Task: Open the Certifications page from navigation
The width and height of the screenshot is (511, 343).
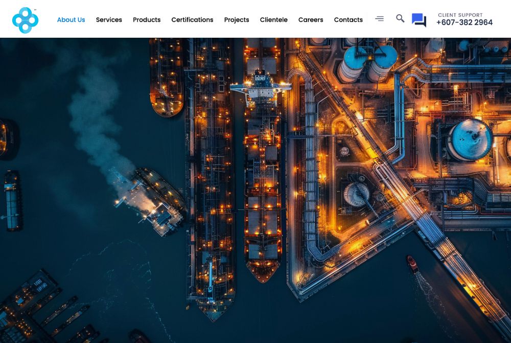Action: pos(192,20)
